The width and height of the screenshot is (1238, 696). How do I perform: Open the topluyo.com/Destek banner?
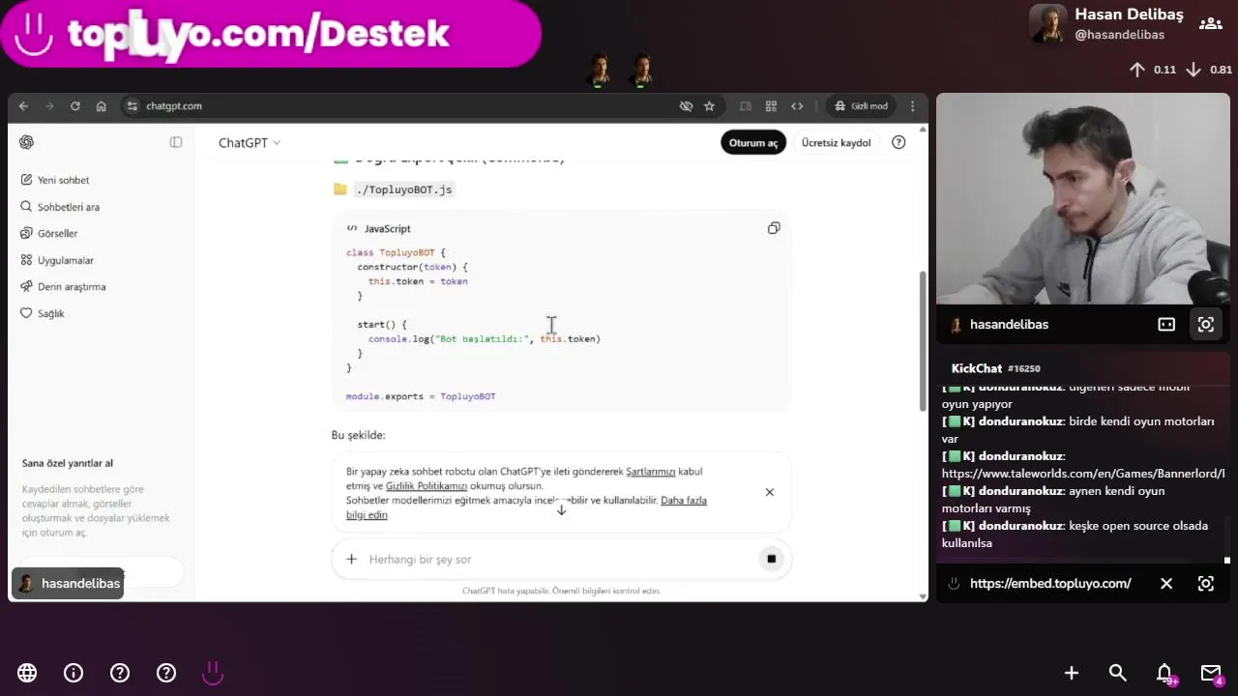(x=271, y=34)
